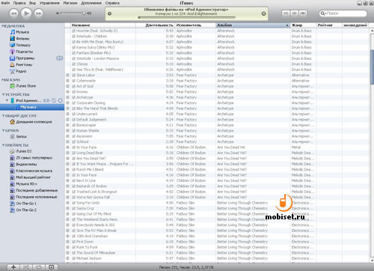This screenshot has width=374, height=271.
Task: Open the iTunes Store in sidebar
Action: [x=23, y=86]
